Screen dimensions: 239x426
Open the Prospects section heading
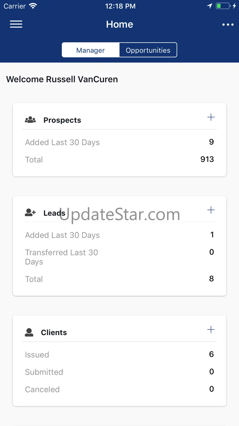[62, 120]
